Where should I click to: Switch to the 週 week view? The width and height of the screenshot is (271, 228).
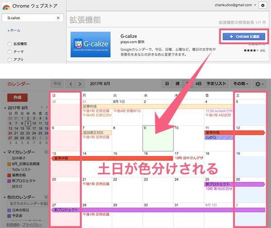tap(178, 84)
